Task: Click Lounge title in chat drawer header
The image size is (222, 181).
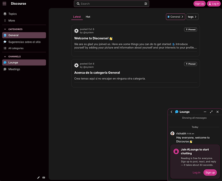Action: (x=184, y=112)
